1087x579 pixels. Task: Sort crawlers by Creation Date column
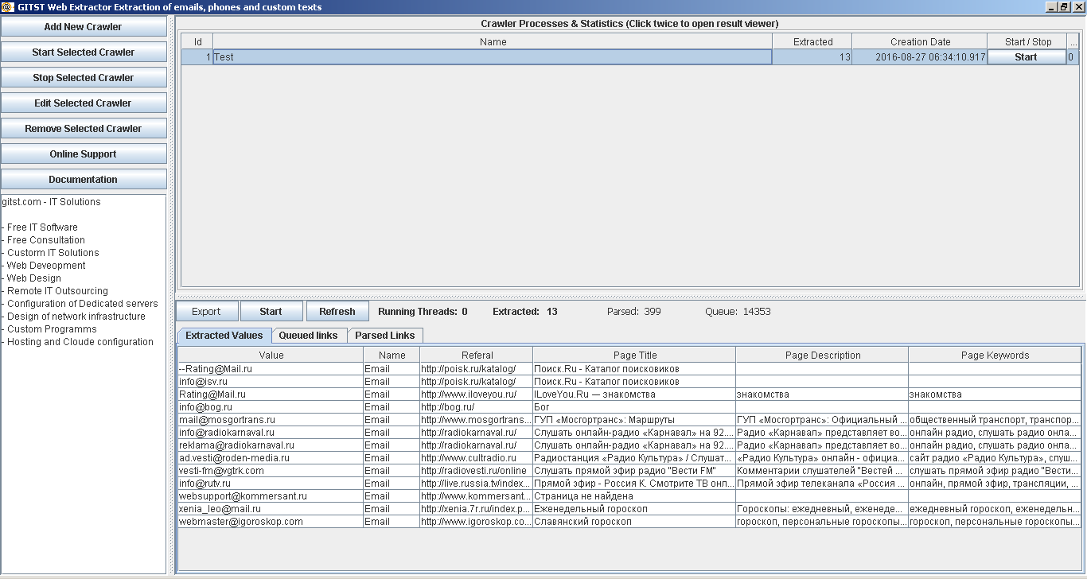pos(919,41)
